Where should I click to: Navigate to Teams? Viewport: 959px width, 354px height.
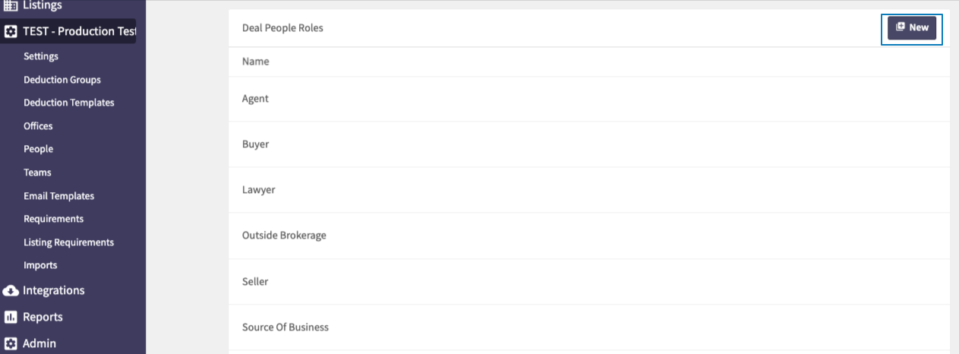pos(37,172)
